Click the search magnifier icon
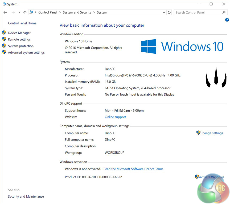 (224, 12)
